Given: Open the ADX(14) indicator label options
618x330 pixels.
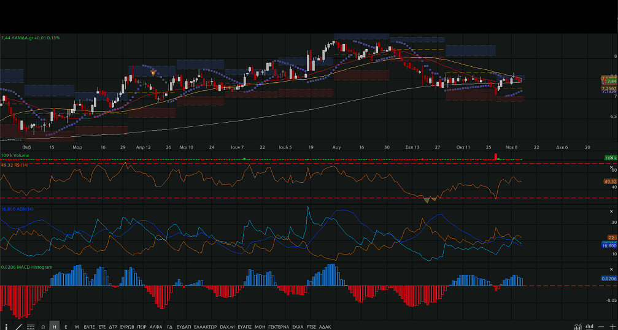Looking at the screenshot, I should pos(15,209).
